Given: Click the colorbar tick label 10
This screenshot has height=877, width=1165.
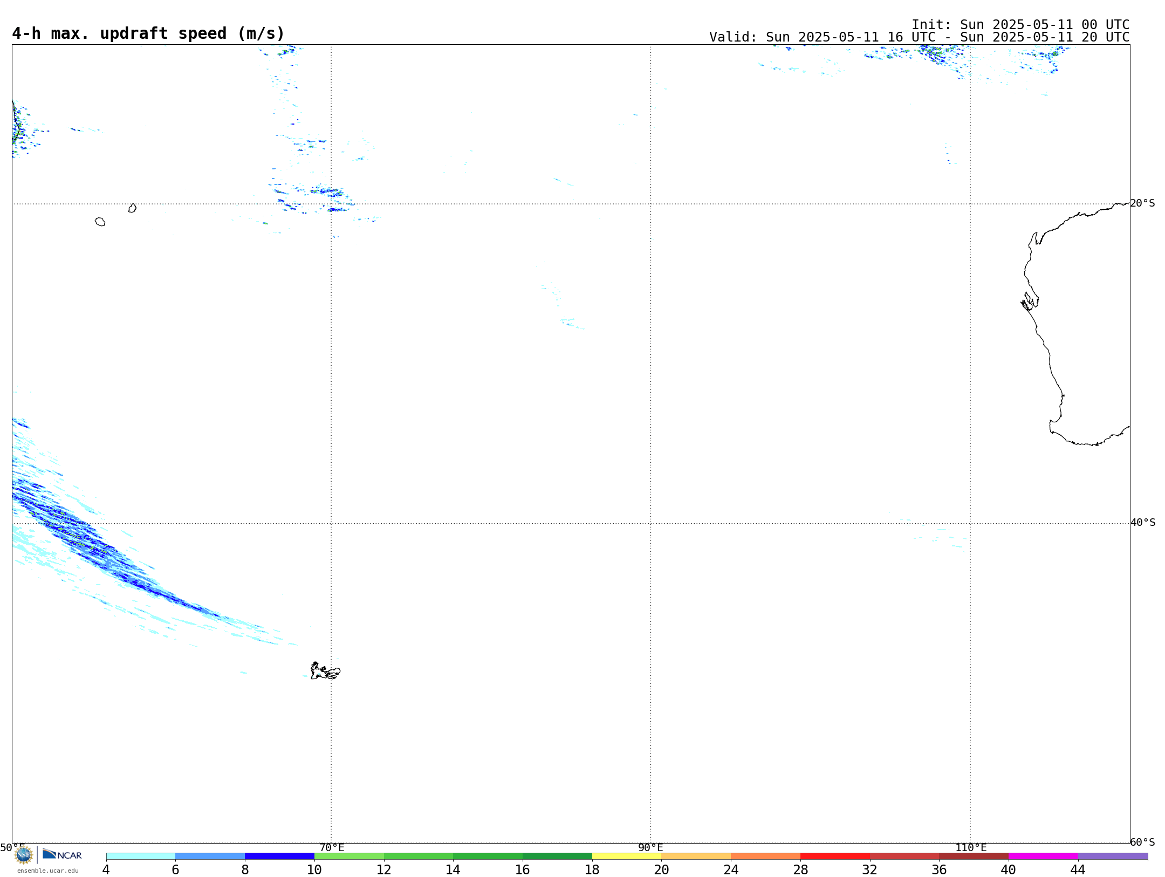Looking at the screenshot, I should 314,869.
